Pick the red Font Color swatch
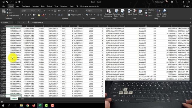 [x=43, y=15]
